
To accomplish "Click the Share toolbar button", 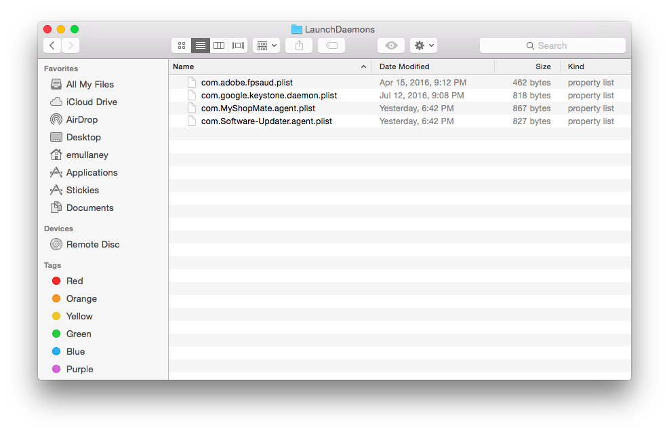I will (299, 45).
